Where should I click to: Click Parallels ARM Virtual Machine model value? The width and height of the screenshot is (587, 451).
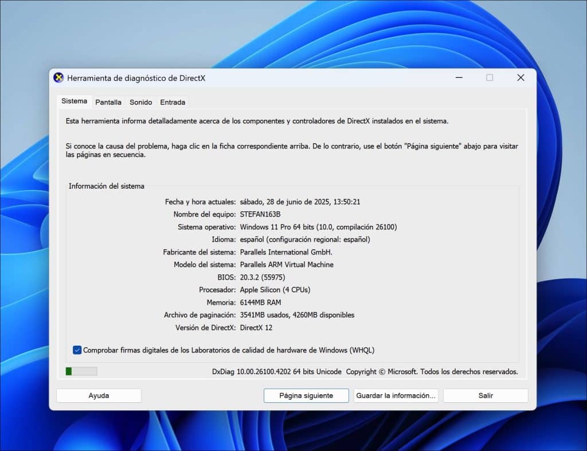[287, 265]
